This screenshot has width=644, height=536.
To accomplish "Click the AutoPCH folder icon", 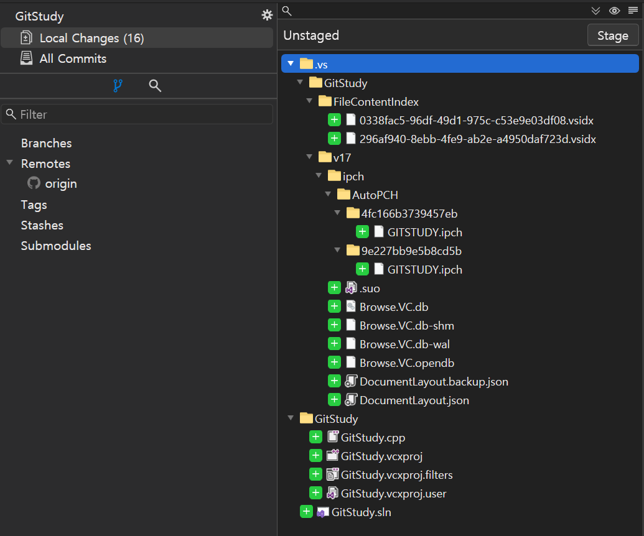I will pyautogui.click(x=343, y=194).
